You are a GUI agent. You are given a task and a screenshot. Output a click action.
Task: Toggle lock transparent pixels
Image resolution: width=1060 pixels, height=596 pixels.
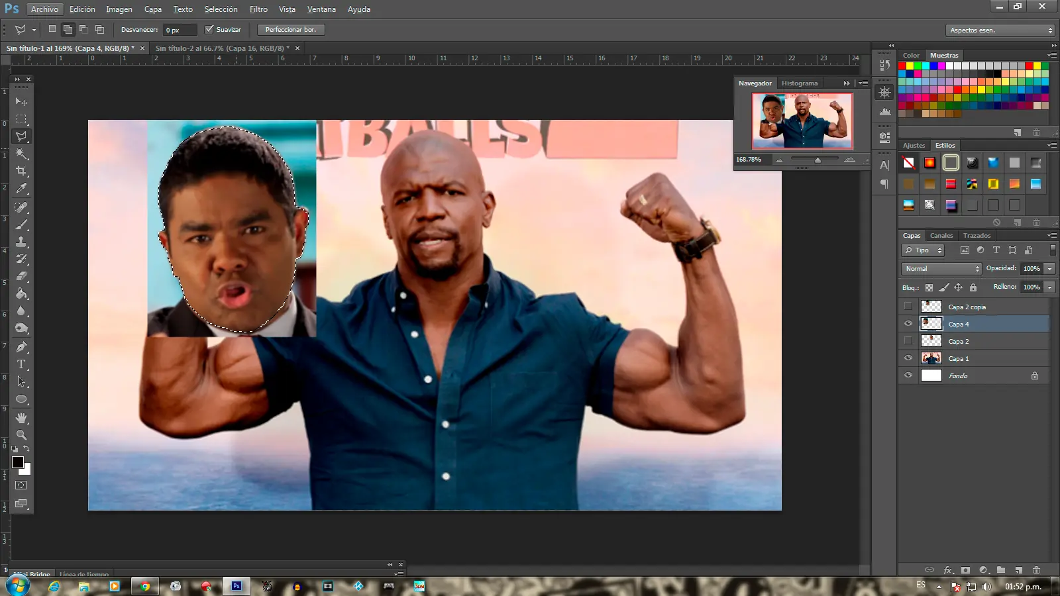[929, 287]
